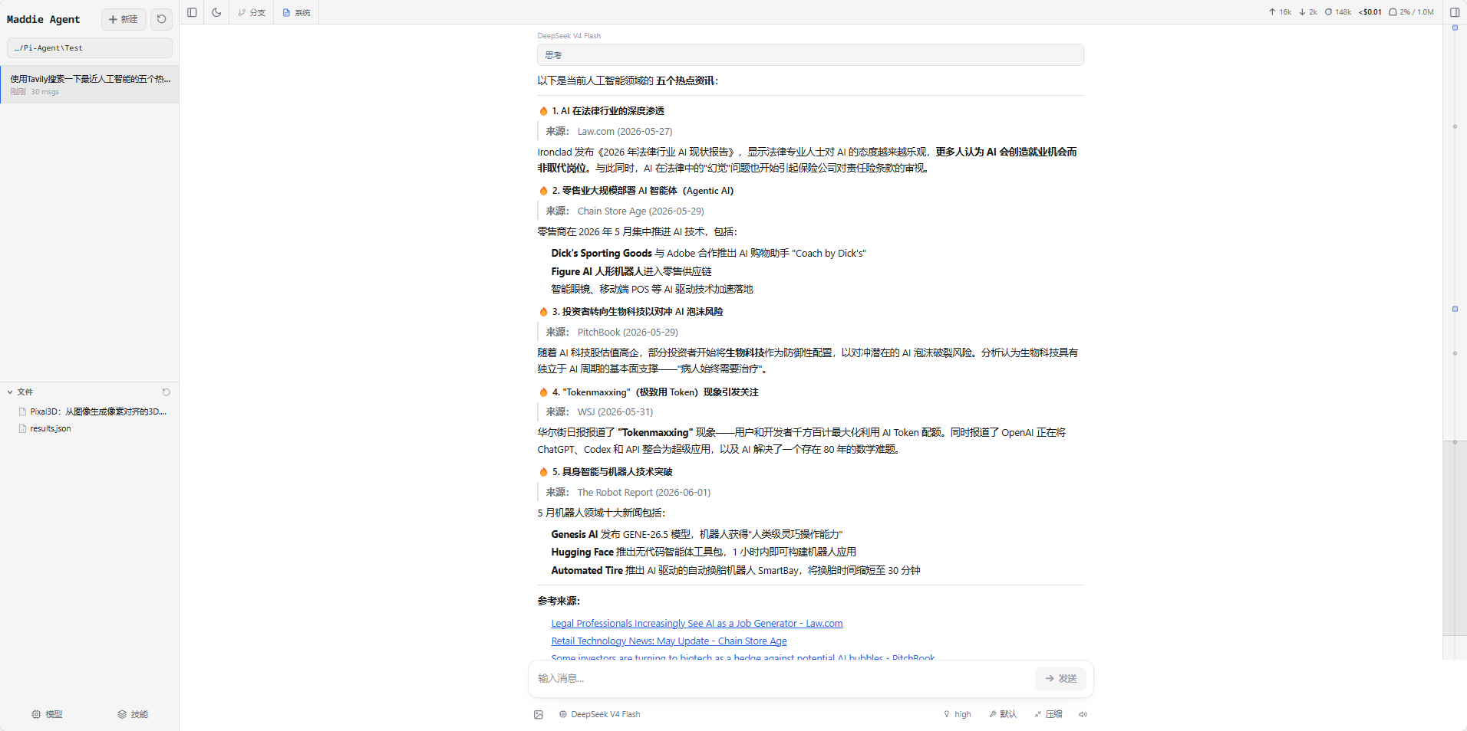The width and height of the screenshot is (1467, 731).
Task: Click the fire icon beside heading 1
Action: coord(543,111)
